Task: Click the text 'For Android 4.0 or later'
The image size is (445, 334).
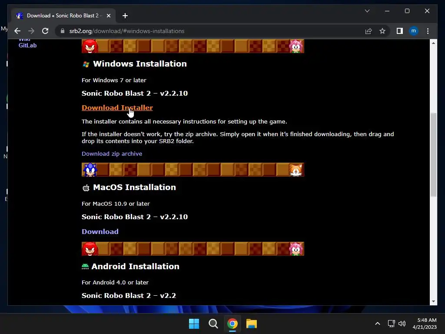Action: (x=115, y=282)
